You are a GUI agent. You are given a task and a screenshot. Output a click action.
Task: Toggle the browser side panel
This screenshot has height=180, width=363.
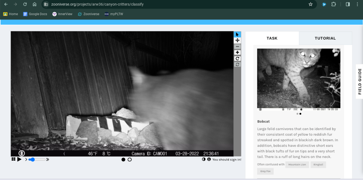348,4
